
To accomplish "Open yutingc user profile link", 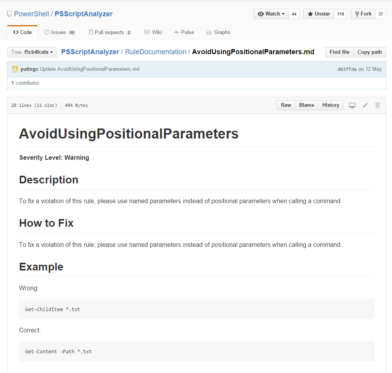I will tap(29, 69).
